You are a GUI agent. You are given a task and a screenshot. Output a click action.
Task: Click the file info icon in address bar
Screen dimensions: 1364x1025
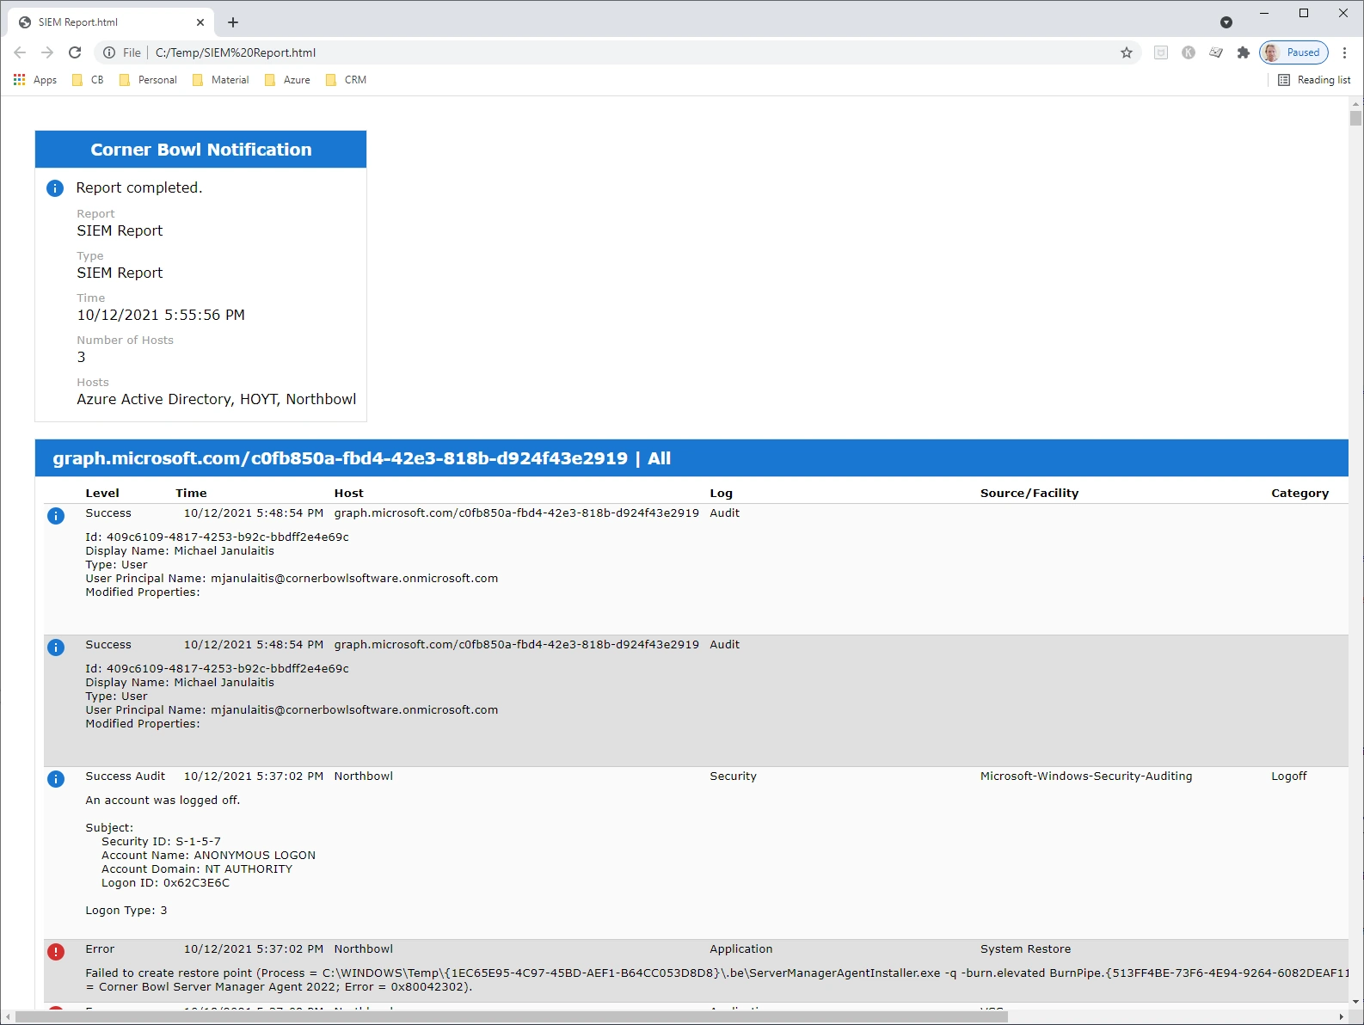point(109,52)
